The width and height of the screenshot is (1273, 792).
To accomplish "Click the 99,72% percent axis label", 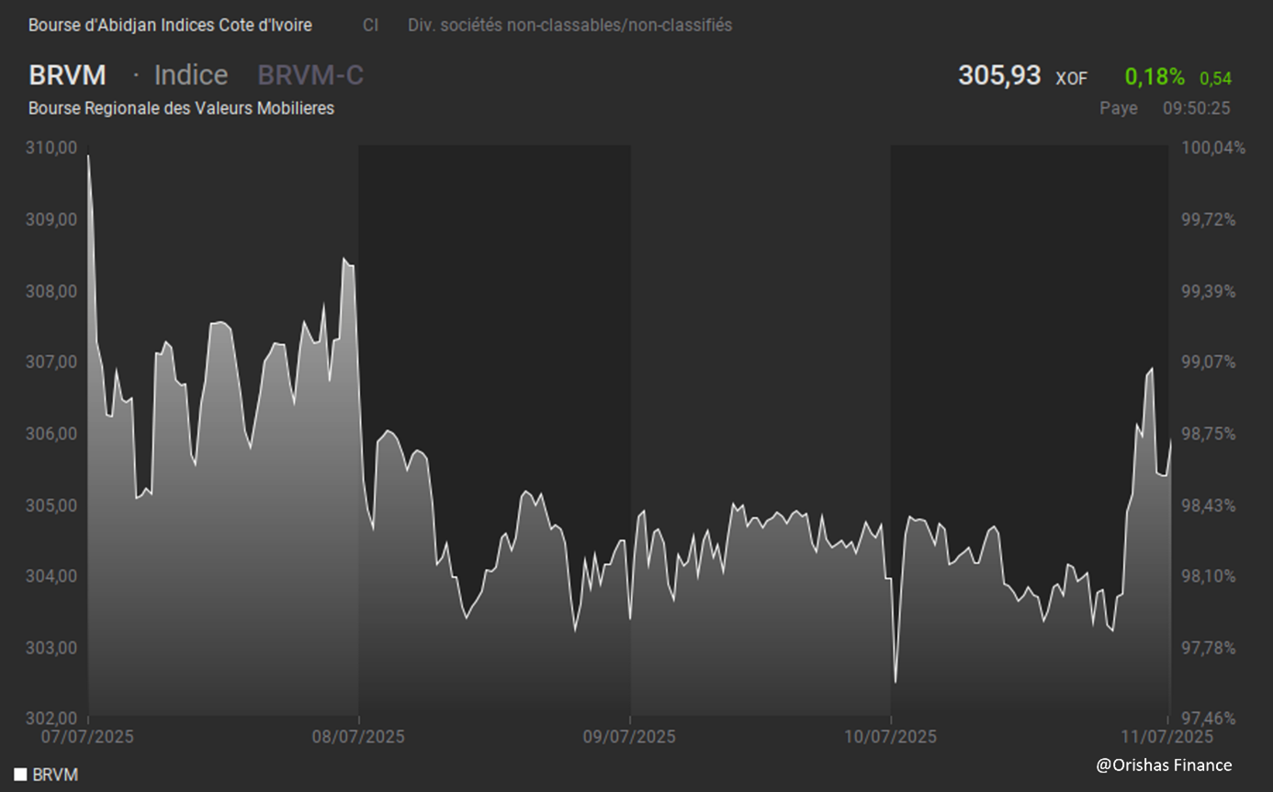I will [1208, 219].
